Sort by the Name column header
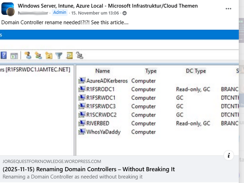This screenshot has height=183, width=244. 103,71
